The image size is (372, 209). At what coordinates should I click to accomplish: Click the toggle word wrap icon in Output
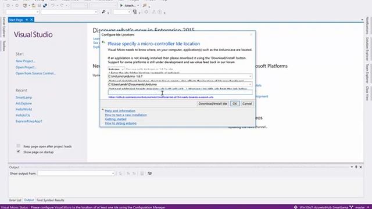(x=149, y=174)
